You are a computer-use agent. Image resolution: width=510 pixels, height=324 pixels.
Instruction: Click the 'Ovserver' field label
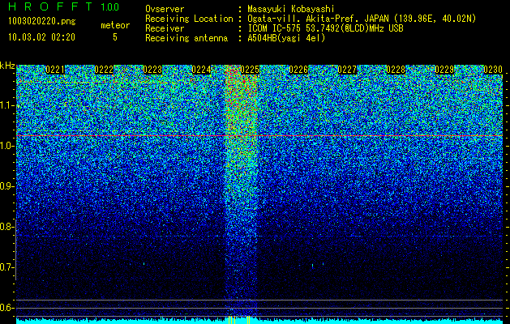click(165, 9)
